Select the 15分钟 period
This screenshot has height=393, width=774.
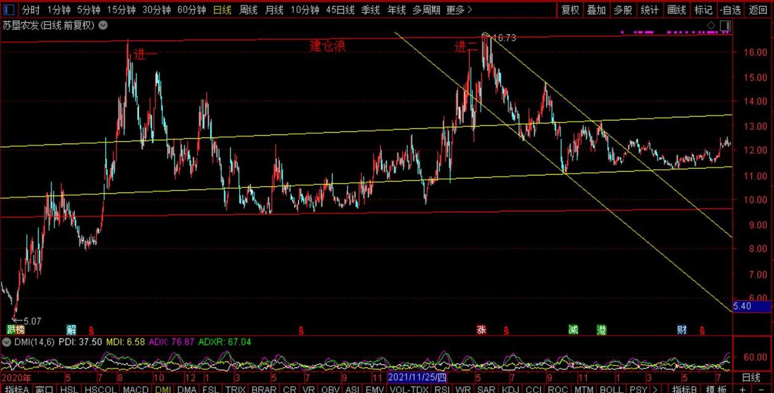tap(121, 10)
